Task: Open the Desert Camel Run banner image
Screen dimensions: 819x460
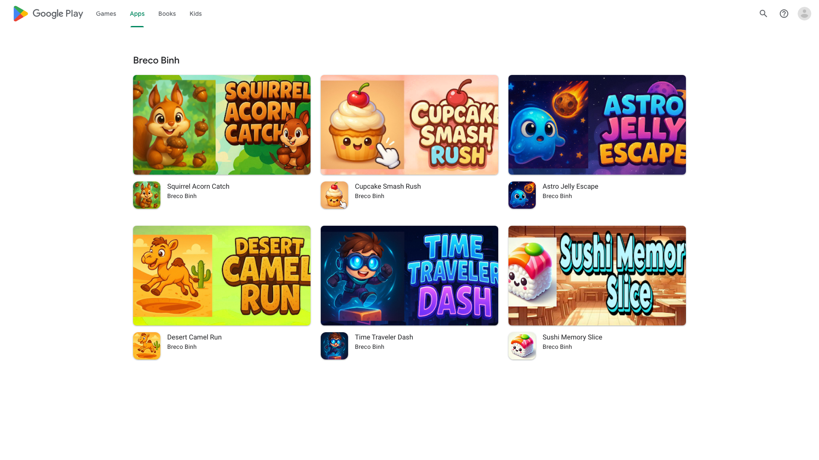Action: (222, 276)
